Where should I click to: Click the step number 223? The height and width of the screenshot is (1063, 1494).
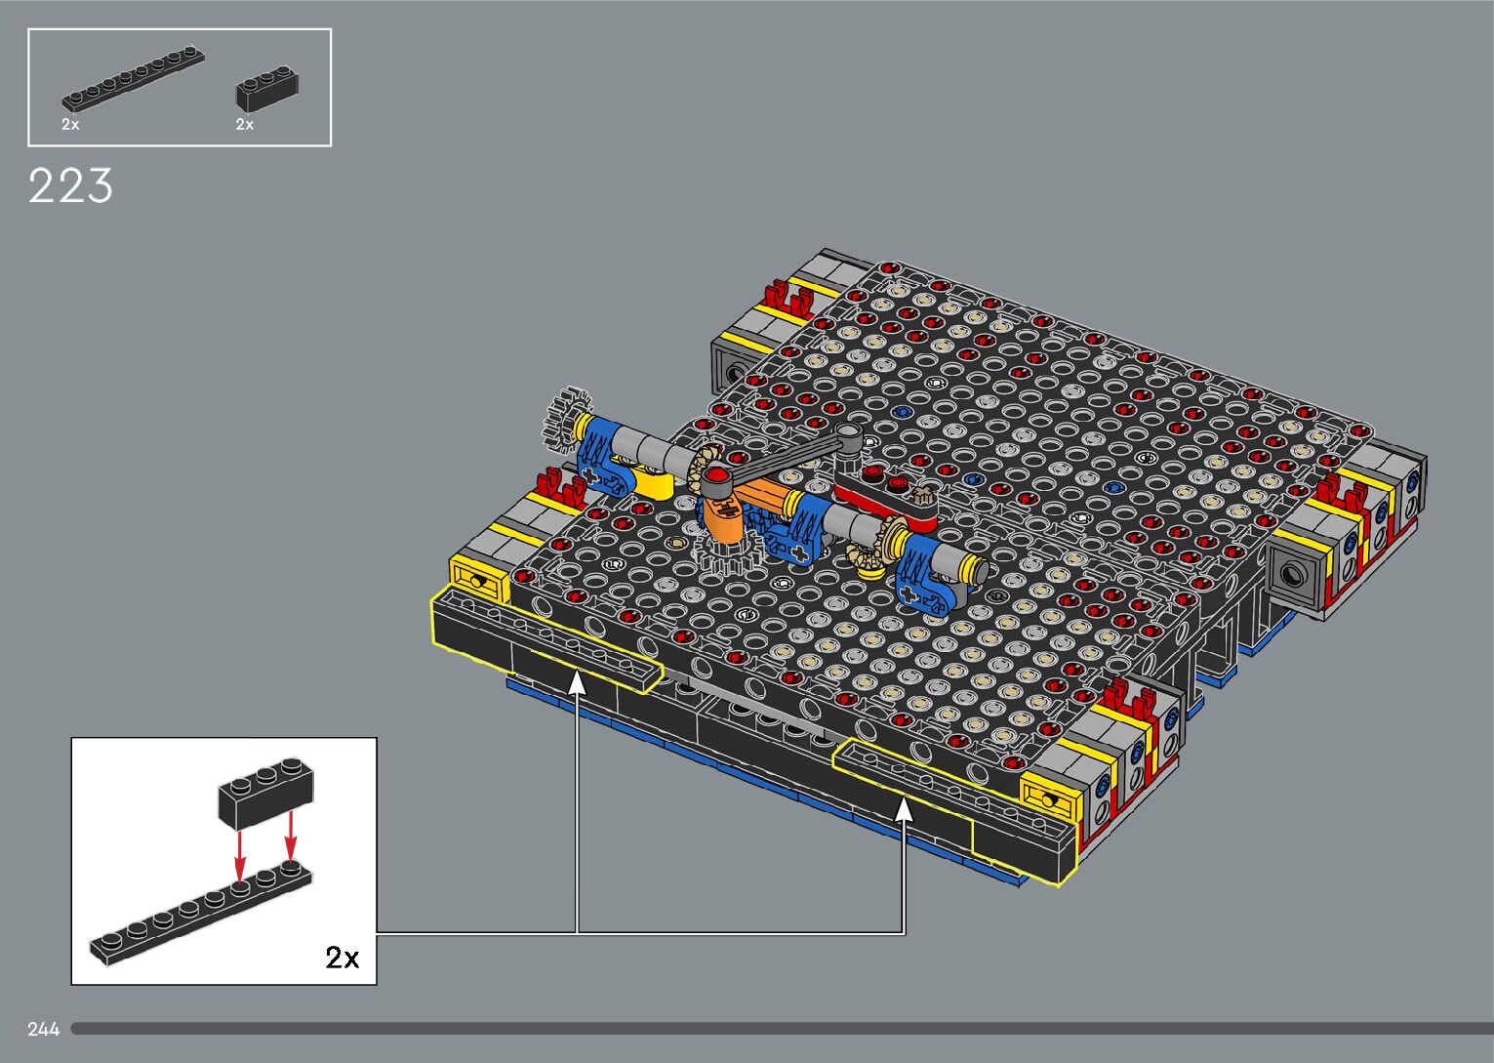71,186
